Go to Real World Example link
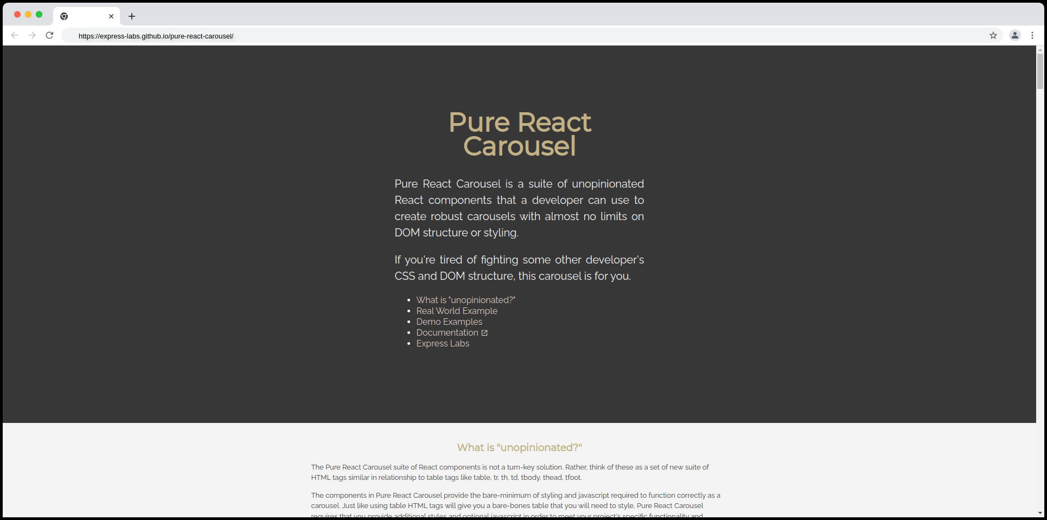 tap(457, 311)
